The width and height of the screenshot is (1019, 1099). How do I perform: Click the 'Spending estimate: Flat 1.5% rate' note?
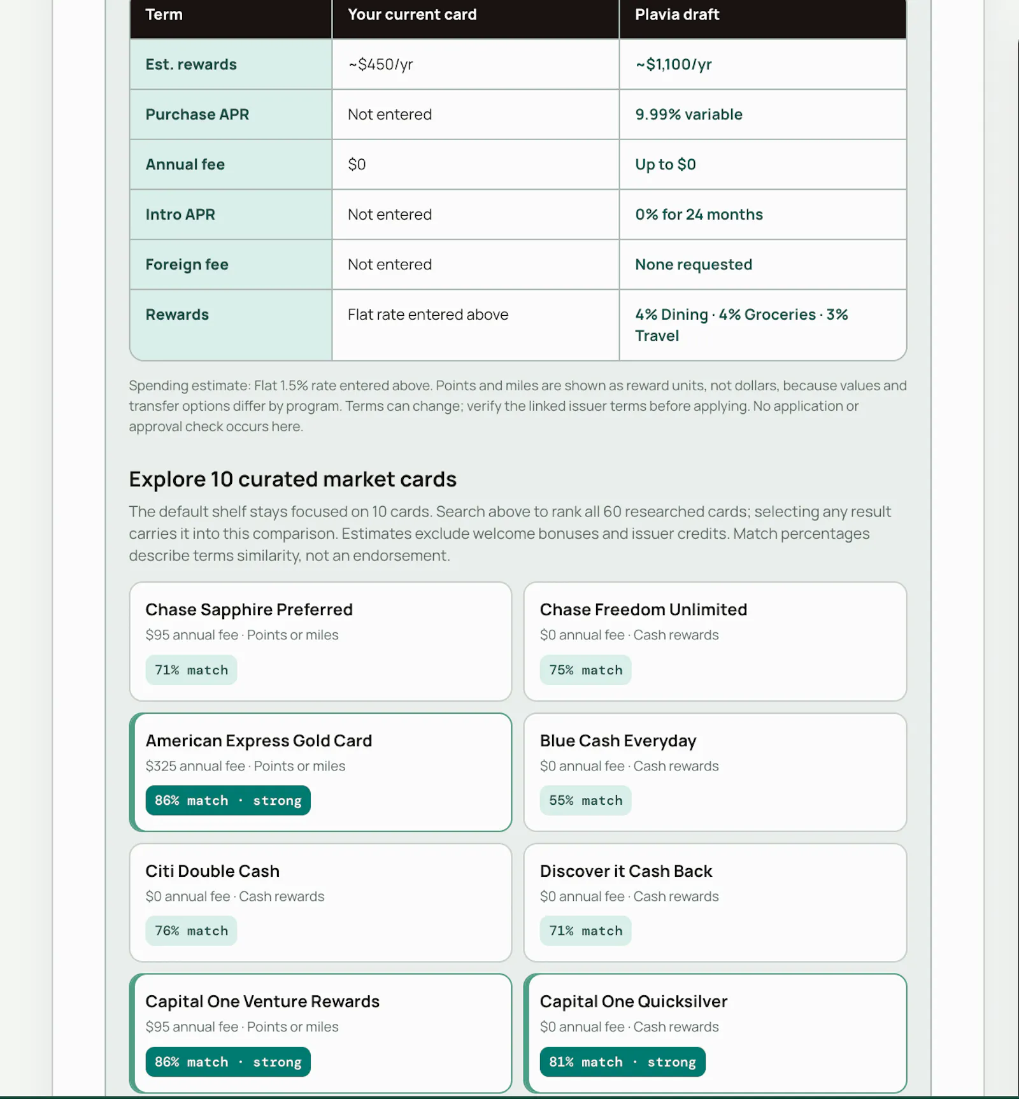pyautogui.click(x=517, y=406)
